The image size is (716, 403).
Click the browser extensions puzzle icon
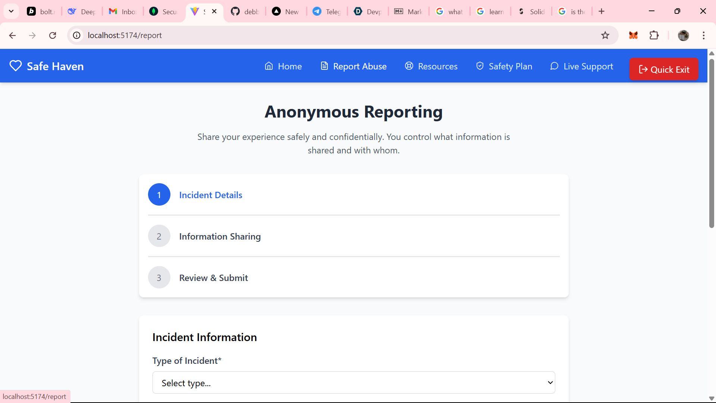click(654, 35)
